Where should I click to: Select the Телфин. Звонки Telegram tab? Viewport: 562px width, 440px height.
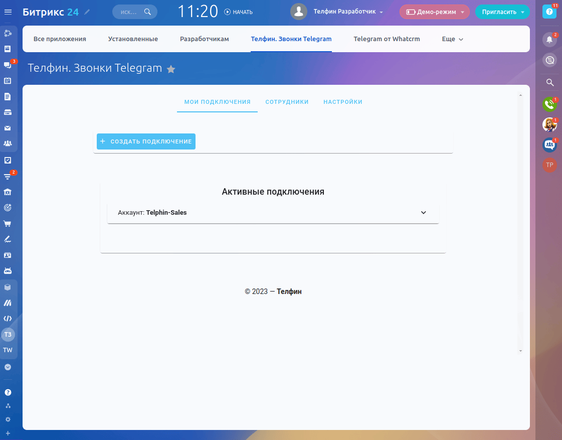click(x=291, y=39)
